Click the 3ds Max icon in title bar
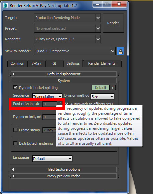 5,6
